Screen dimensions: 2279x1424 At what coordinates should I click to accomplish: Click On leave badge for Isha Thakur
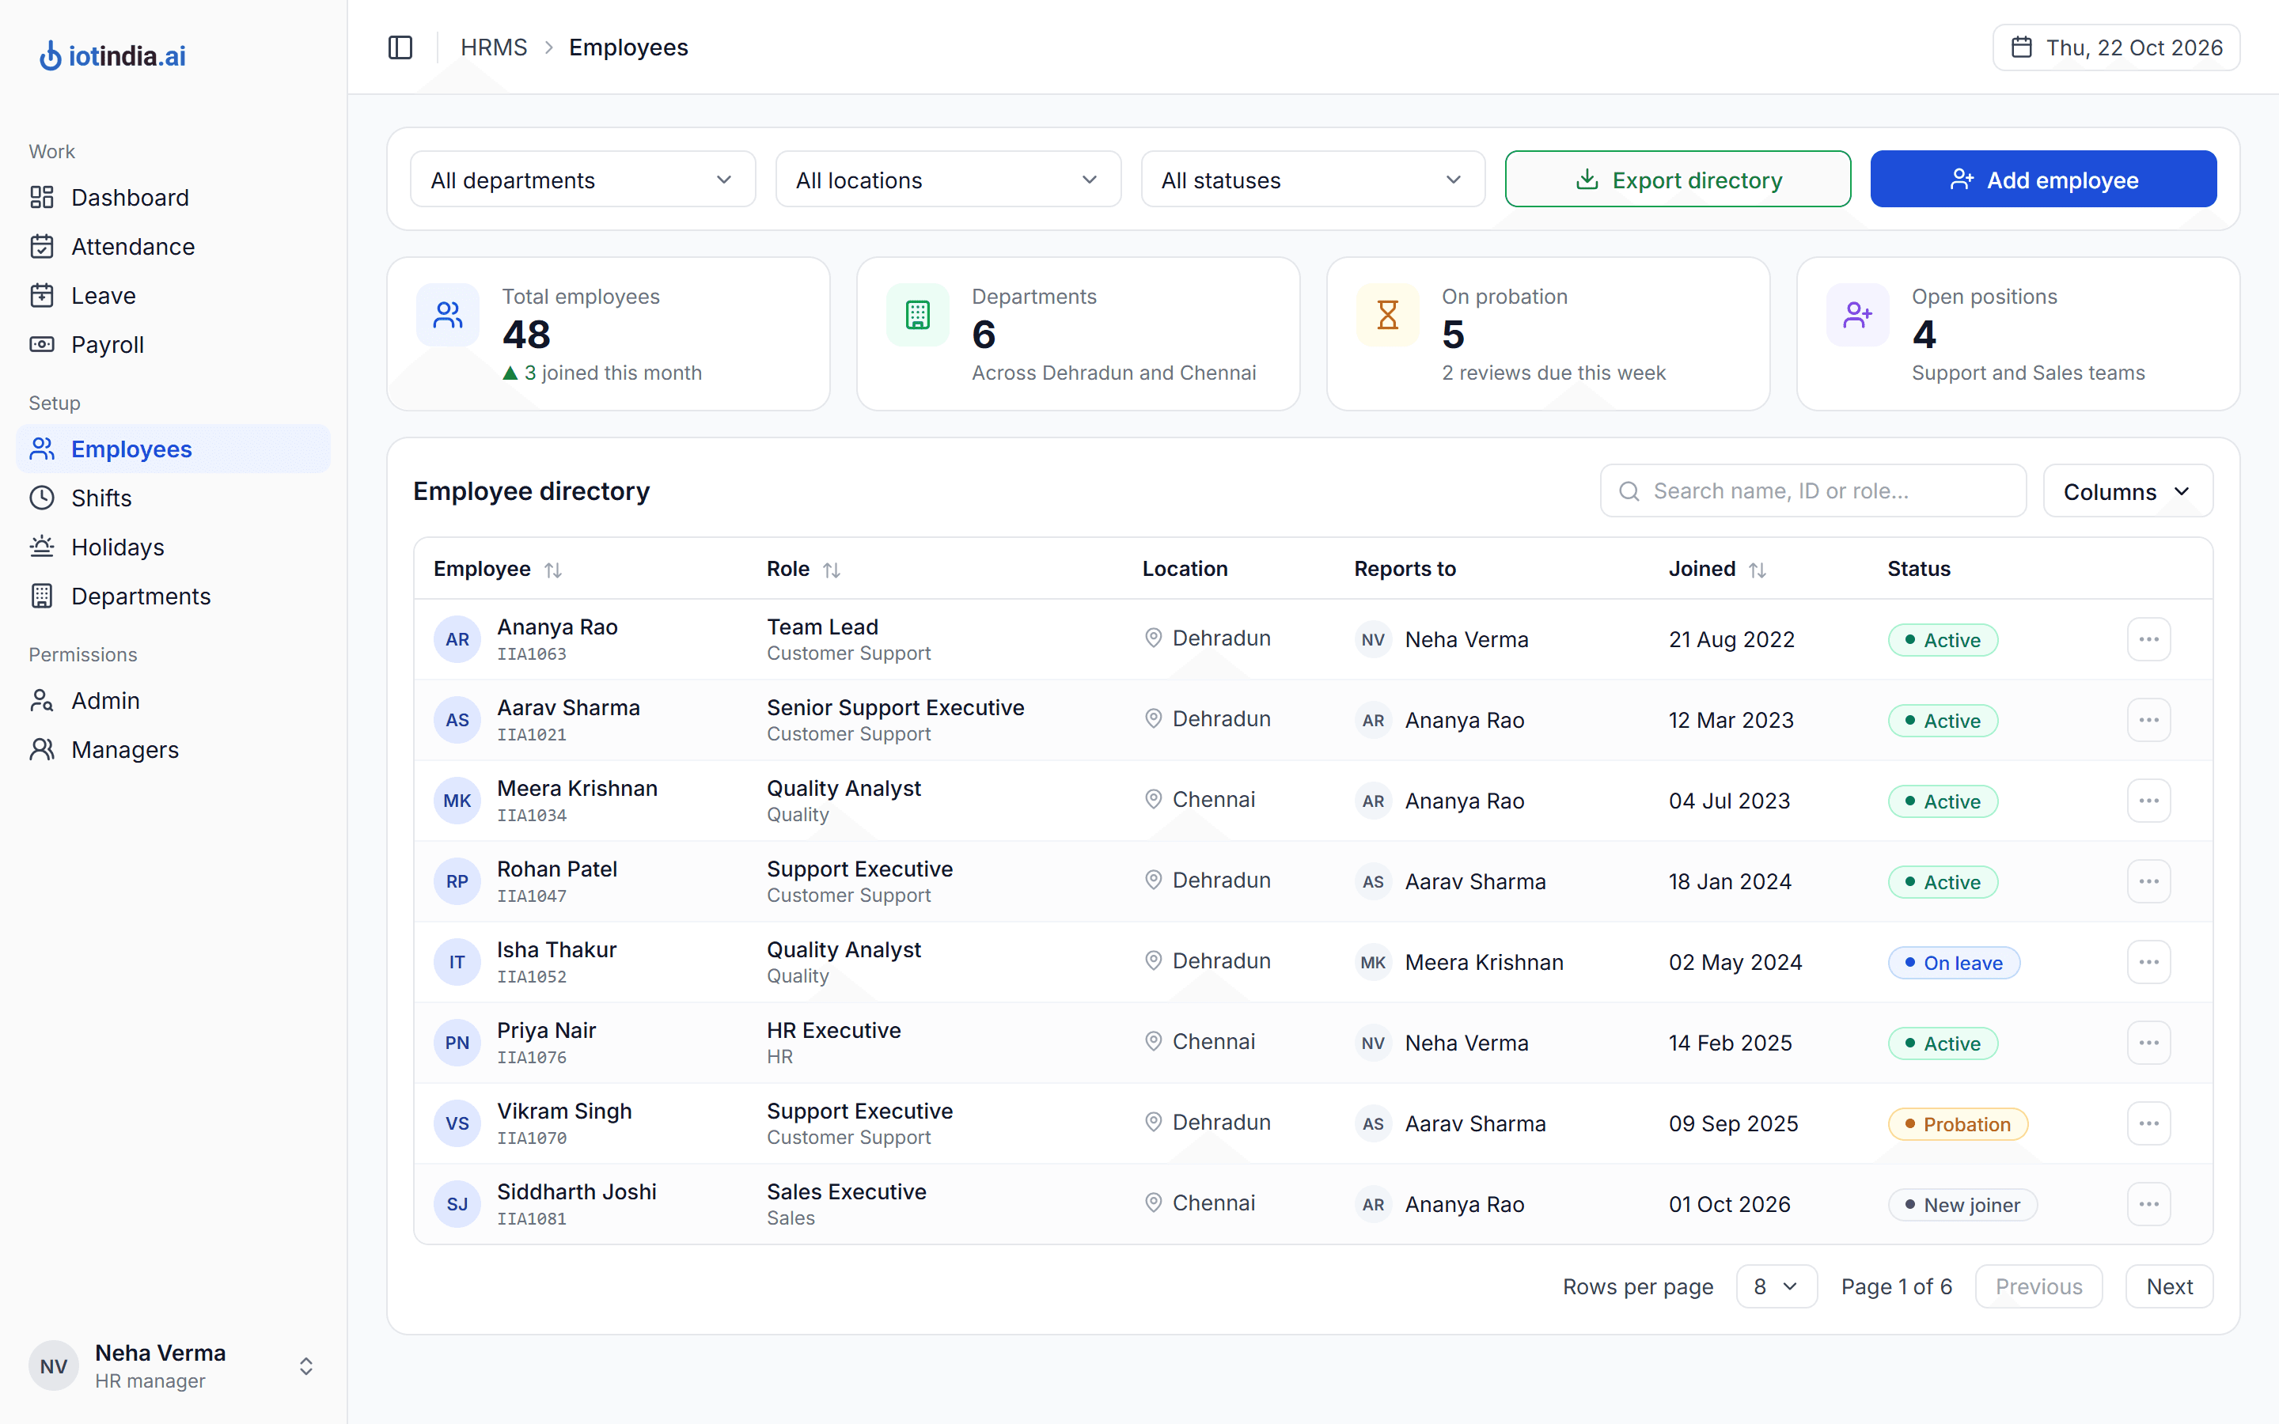1954,963
